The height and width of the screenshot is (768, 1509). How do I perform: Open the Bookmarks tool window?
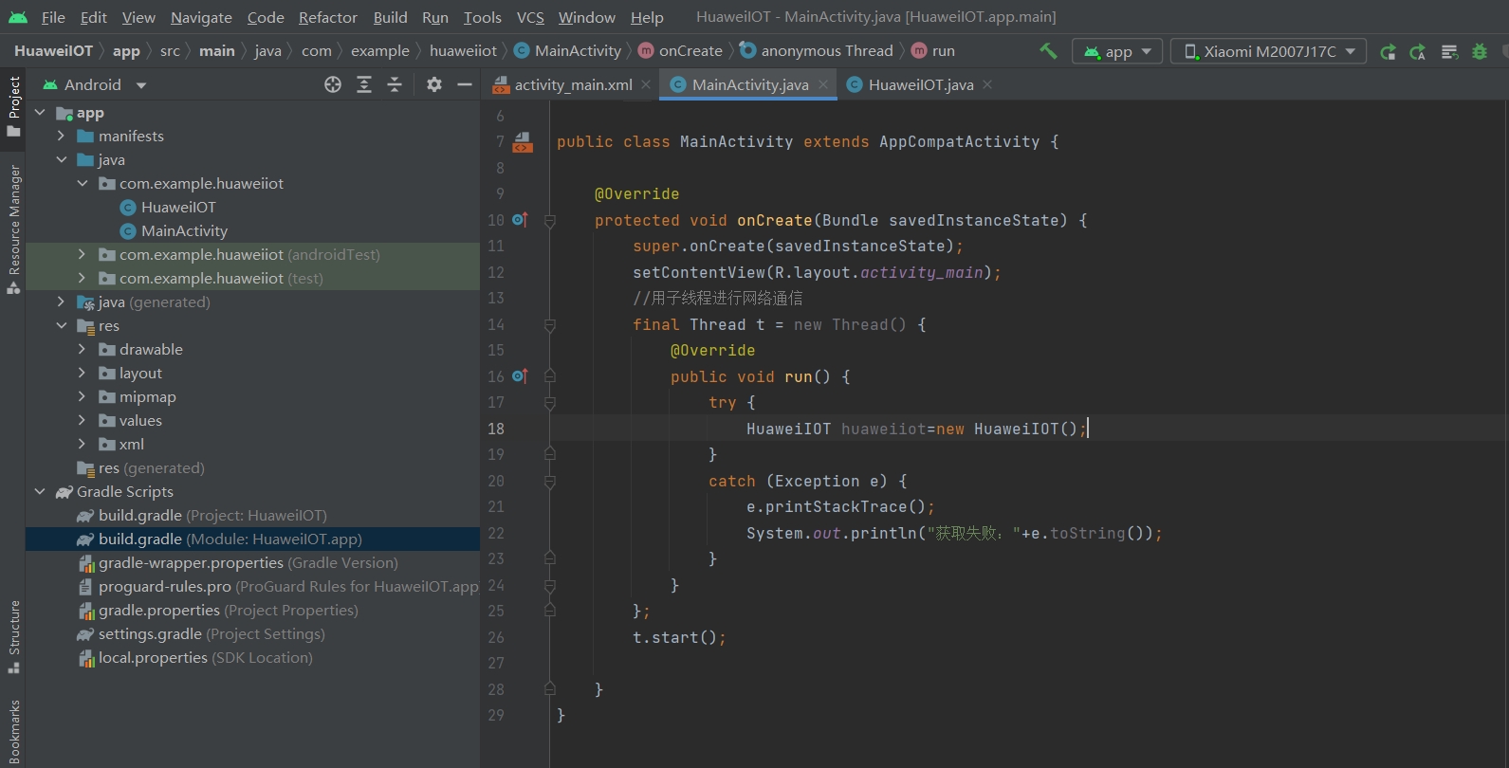pos(13,732)
